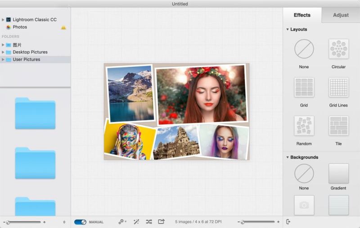Shuffle the collage images
Screen dimensions: 360x228
149,222
